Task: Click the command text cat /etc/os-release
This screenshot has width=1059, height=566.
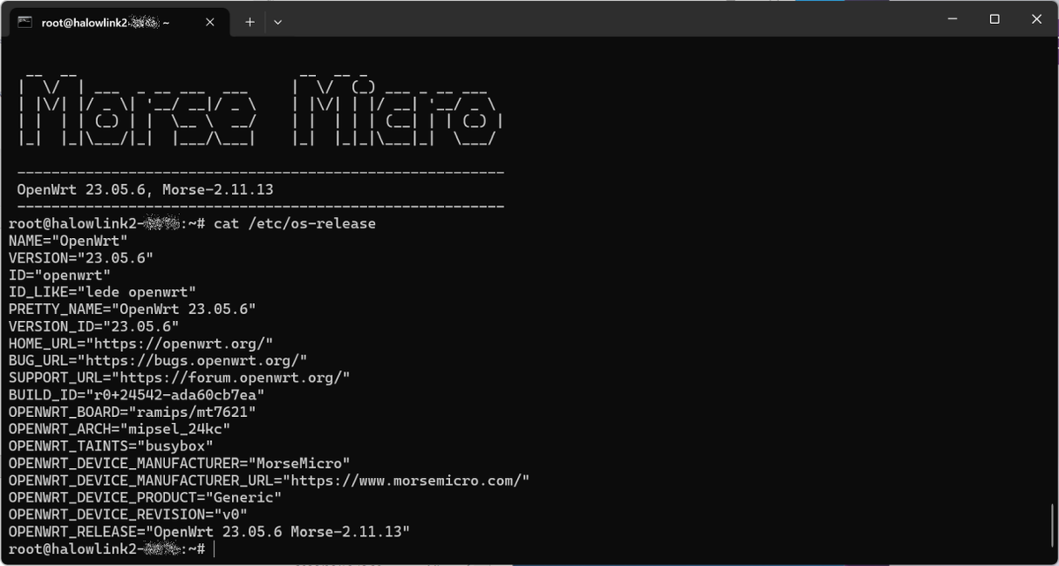Action: point(295,224)
